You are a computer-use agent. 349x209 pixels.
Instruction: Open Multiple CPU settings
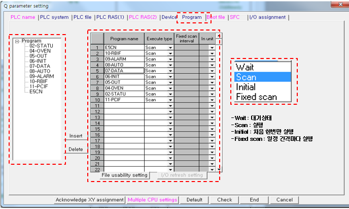pyautogui.click(x=153, y=200)
